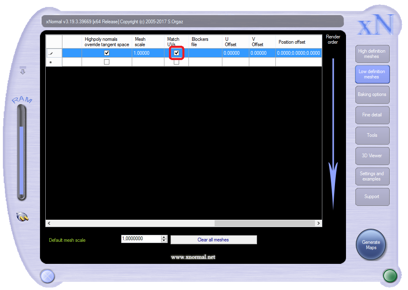Open the High definition meshes tab

372,54
